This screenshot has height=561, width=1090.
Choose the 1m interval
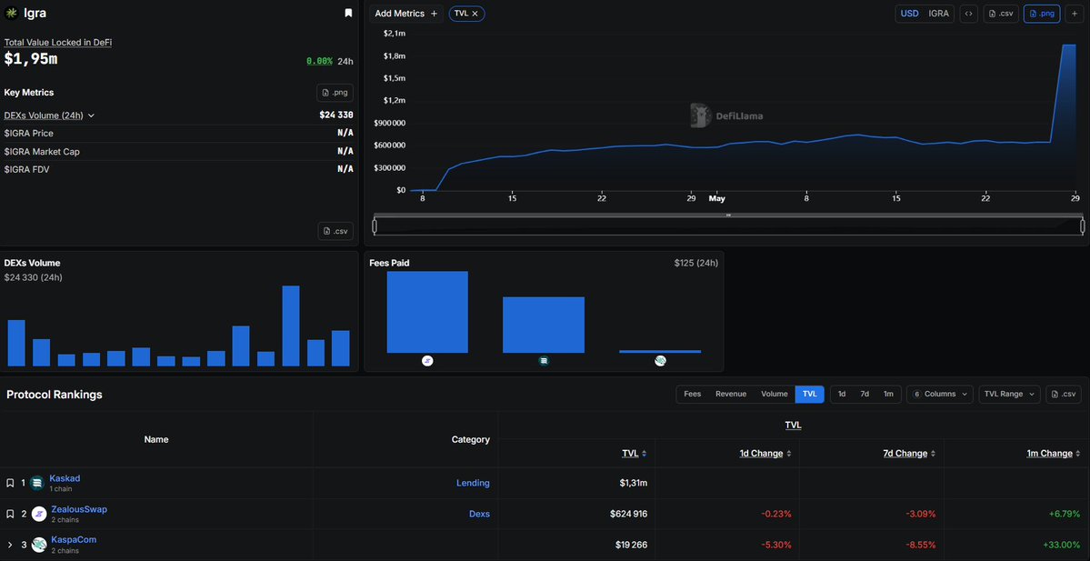point(888,395)
